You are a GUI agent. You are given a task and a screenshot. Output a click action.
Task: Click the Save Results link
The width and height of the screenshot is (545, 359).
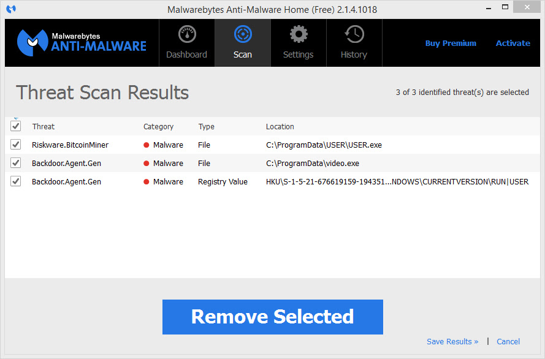(452, 342)
